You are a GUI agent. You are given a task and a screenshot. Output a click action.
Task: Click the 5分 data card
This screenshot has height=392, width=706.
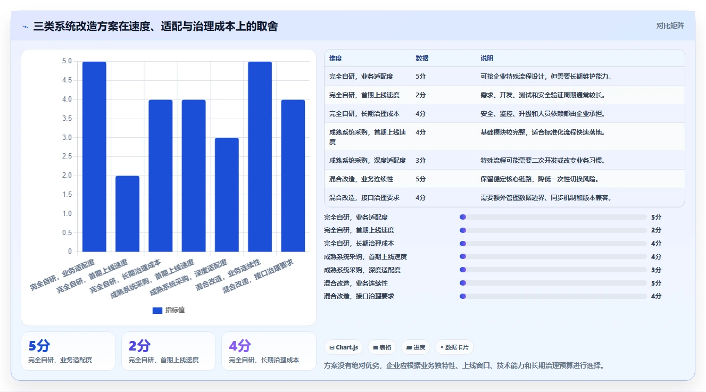(68, 351)
